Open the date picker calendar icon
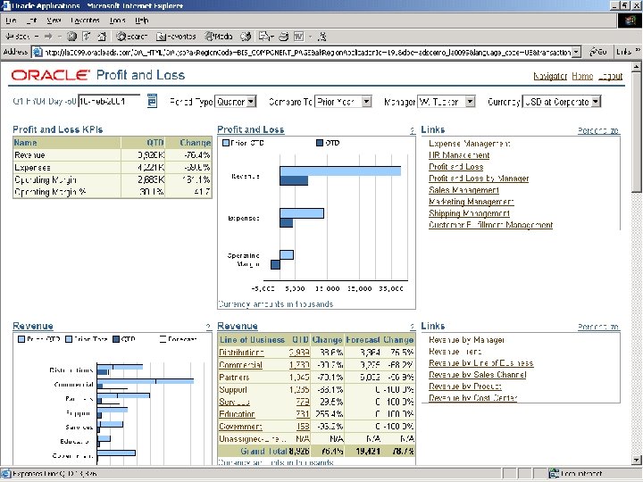Image resolution: width=643 pixels, height=482 pixels. (x=152, y=100)
